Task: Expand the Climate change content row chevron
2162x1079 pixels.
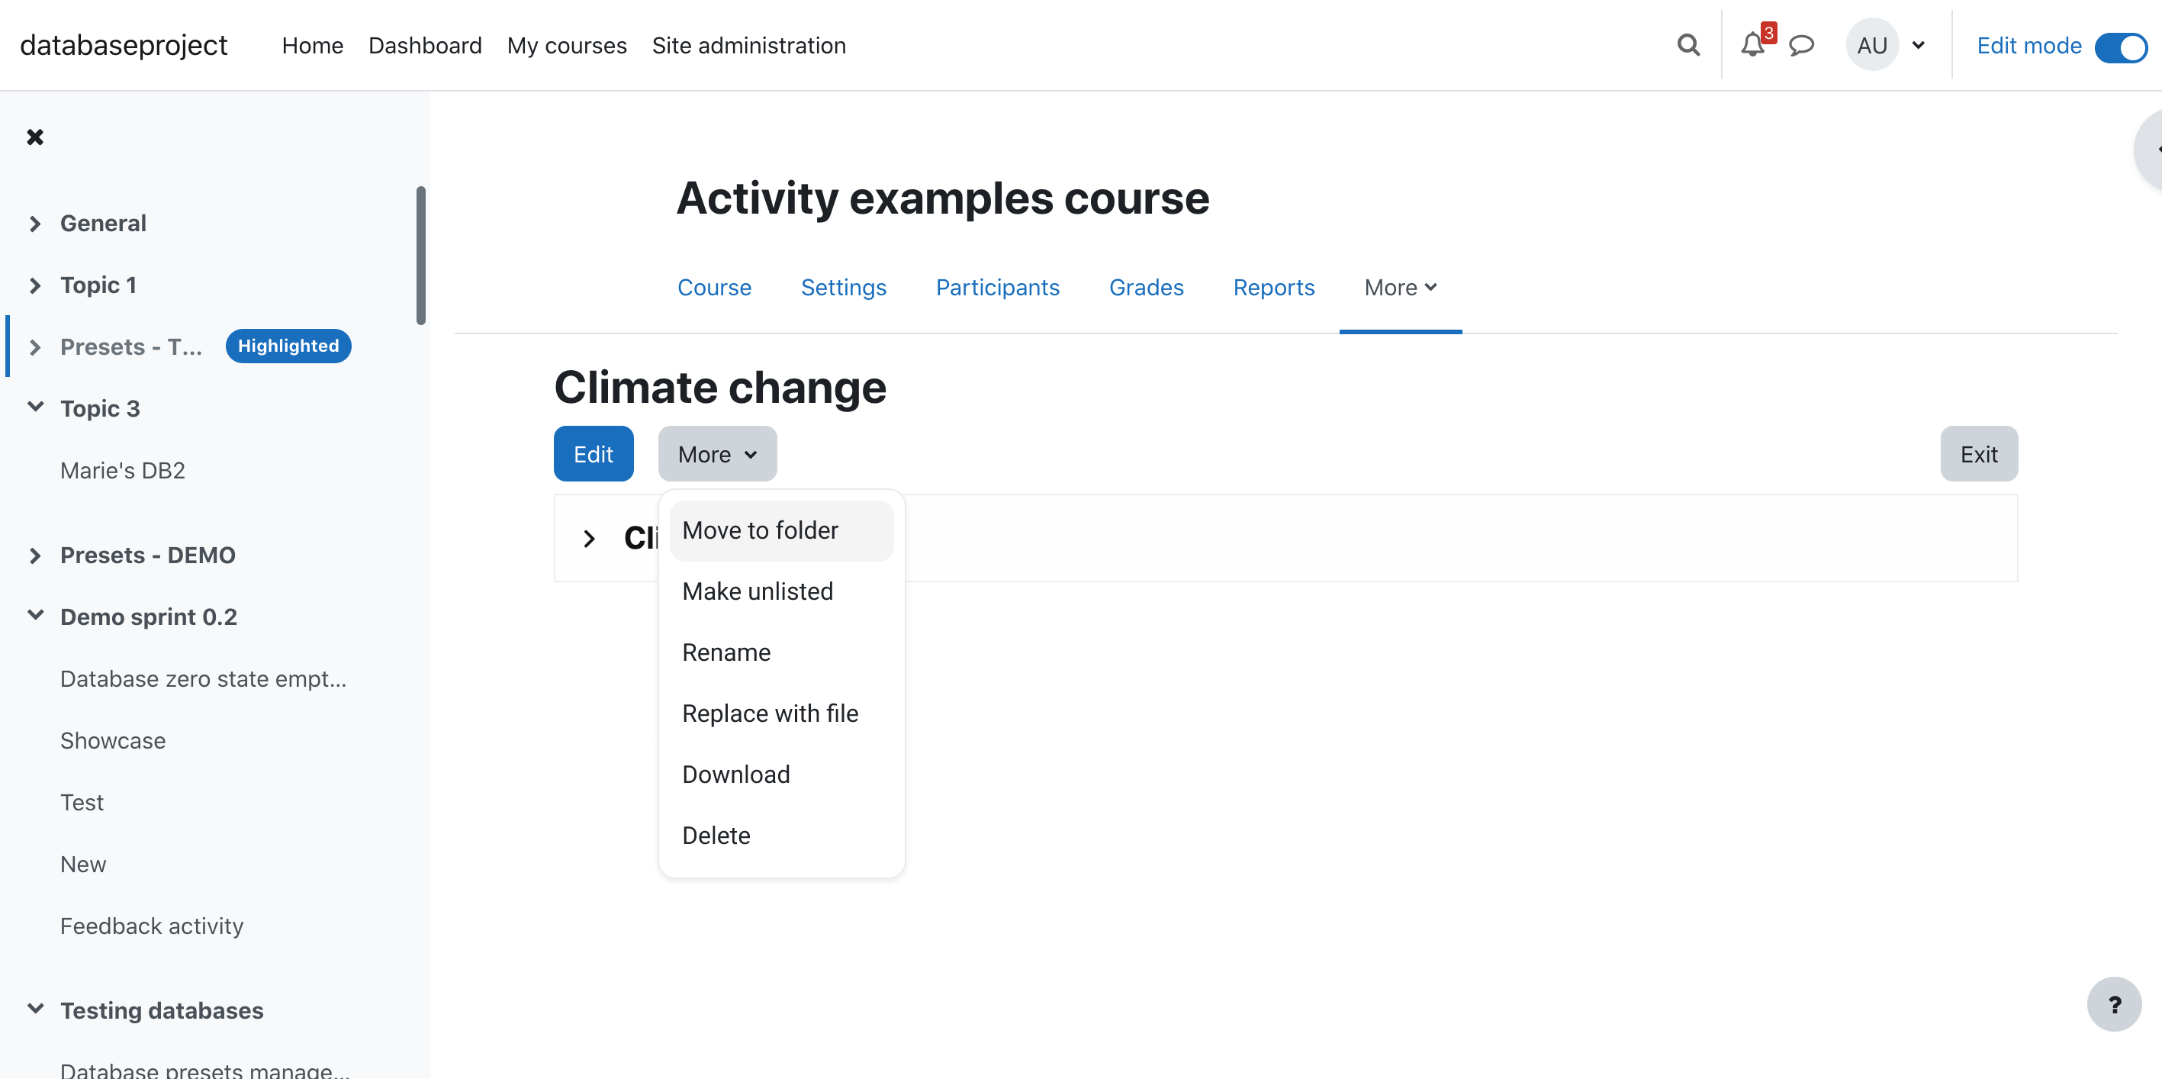Action: [589, 538]
